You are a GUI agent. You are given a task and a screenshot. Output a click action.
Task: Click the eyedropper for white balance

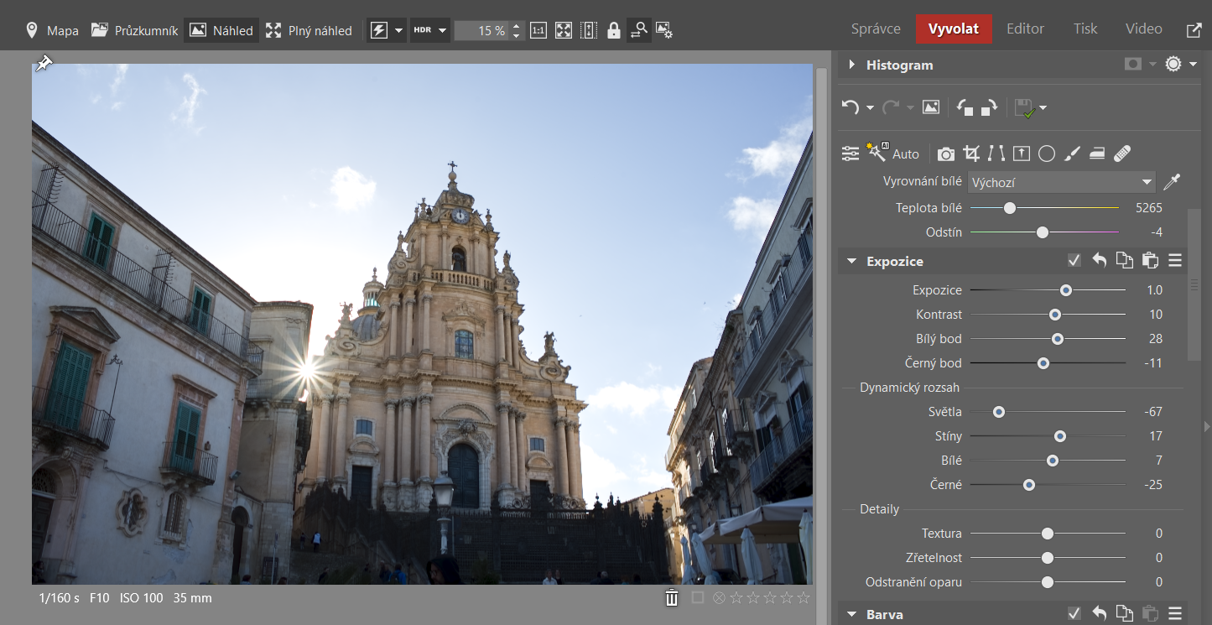[1172, 182]
